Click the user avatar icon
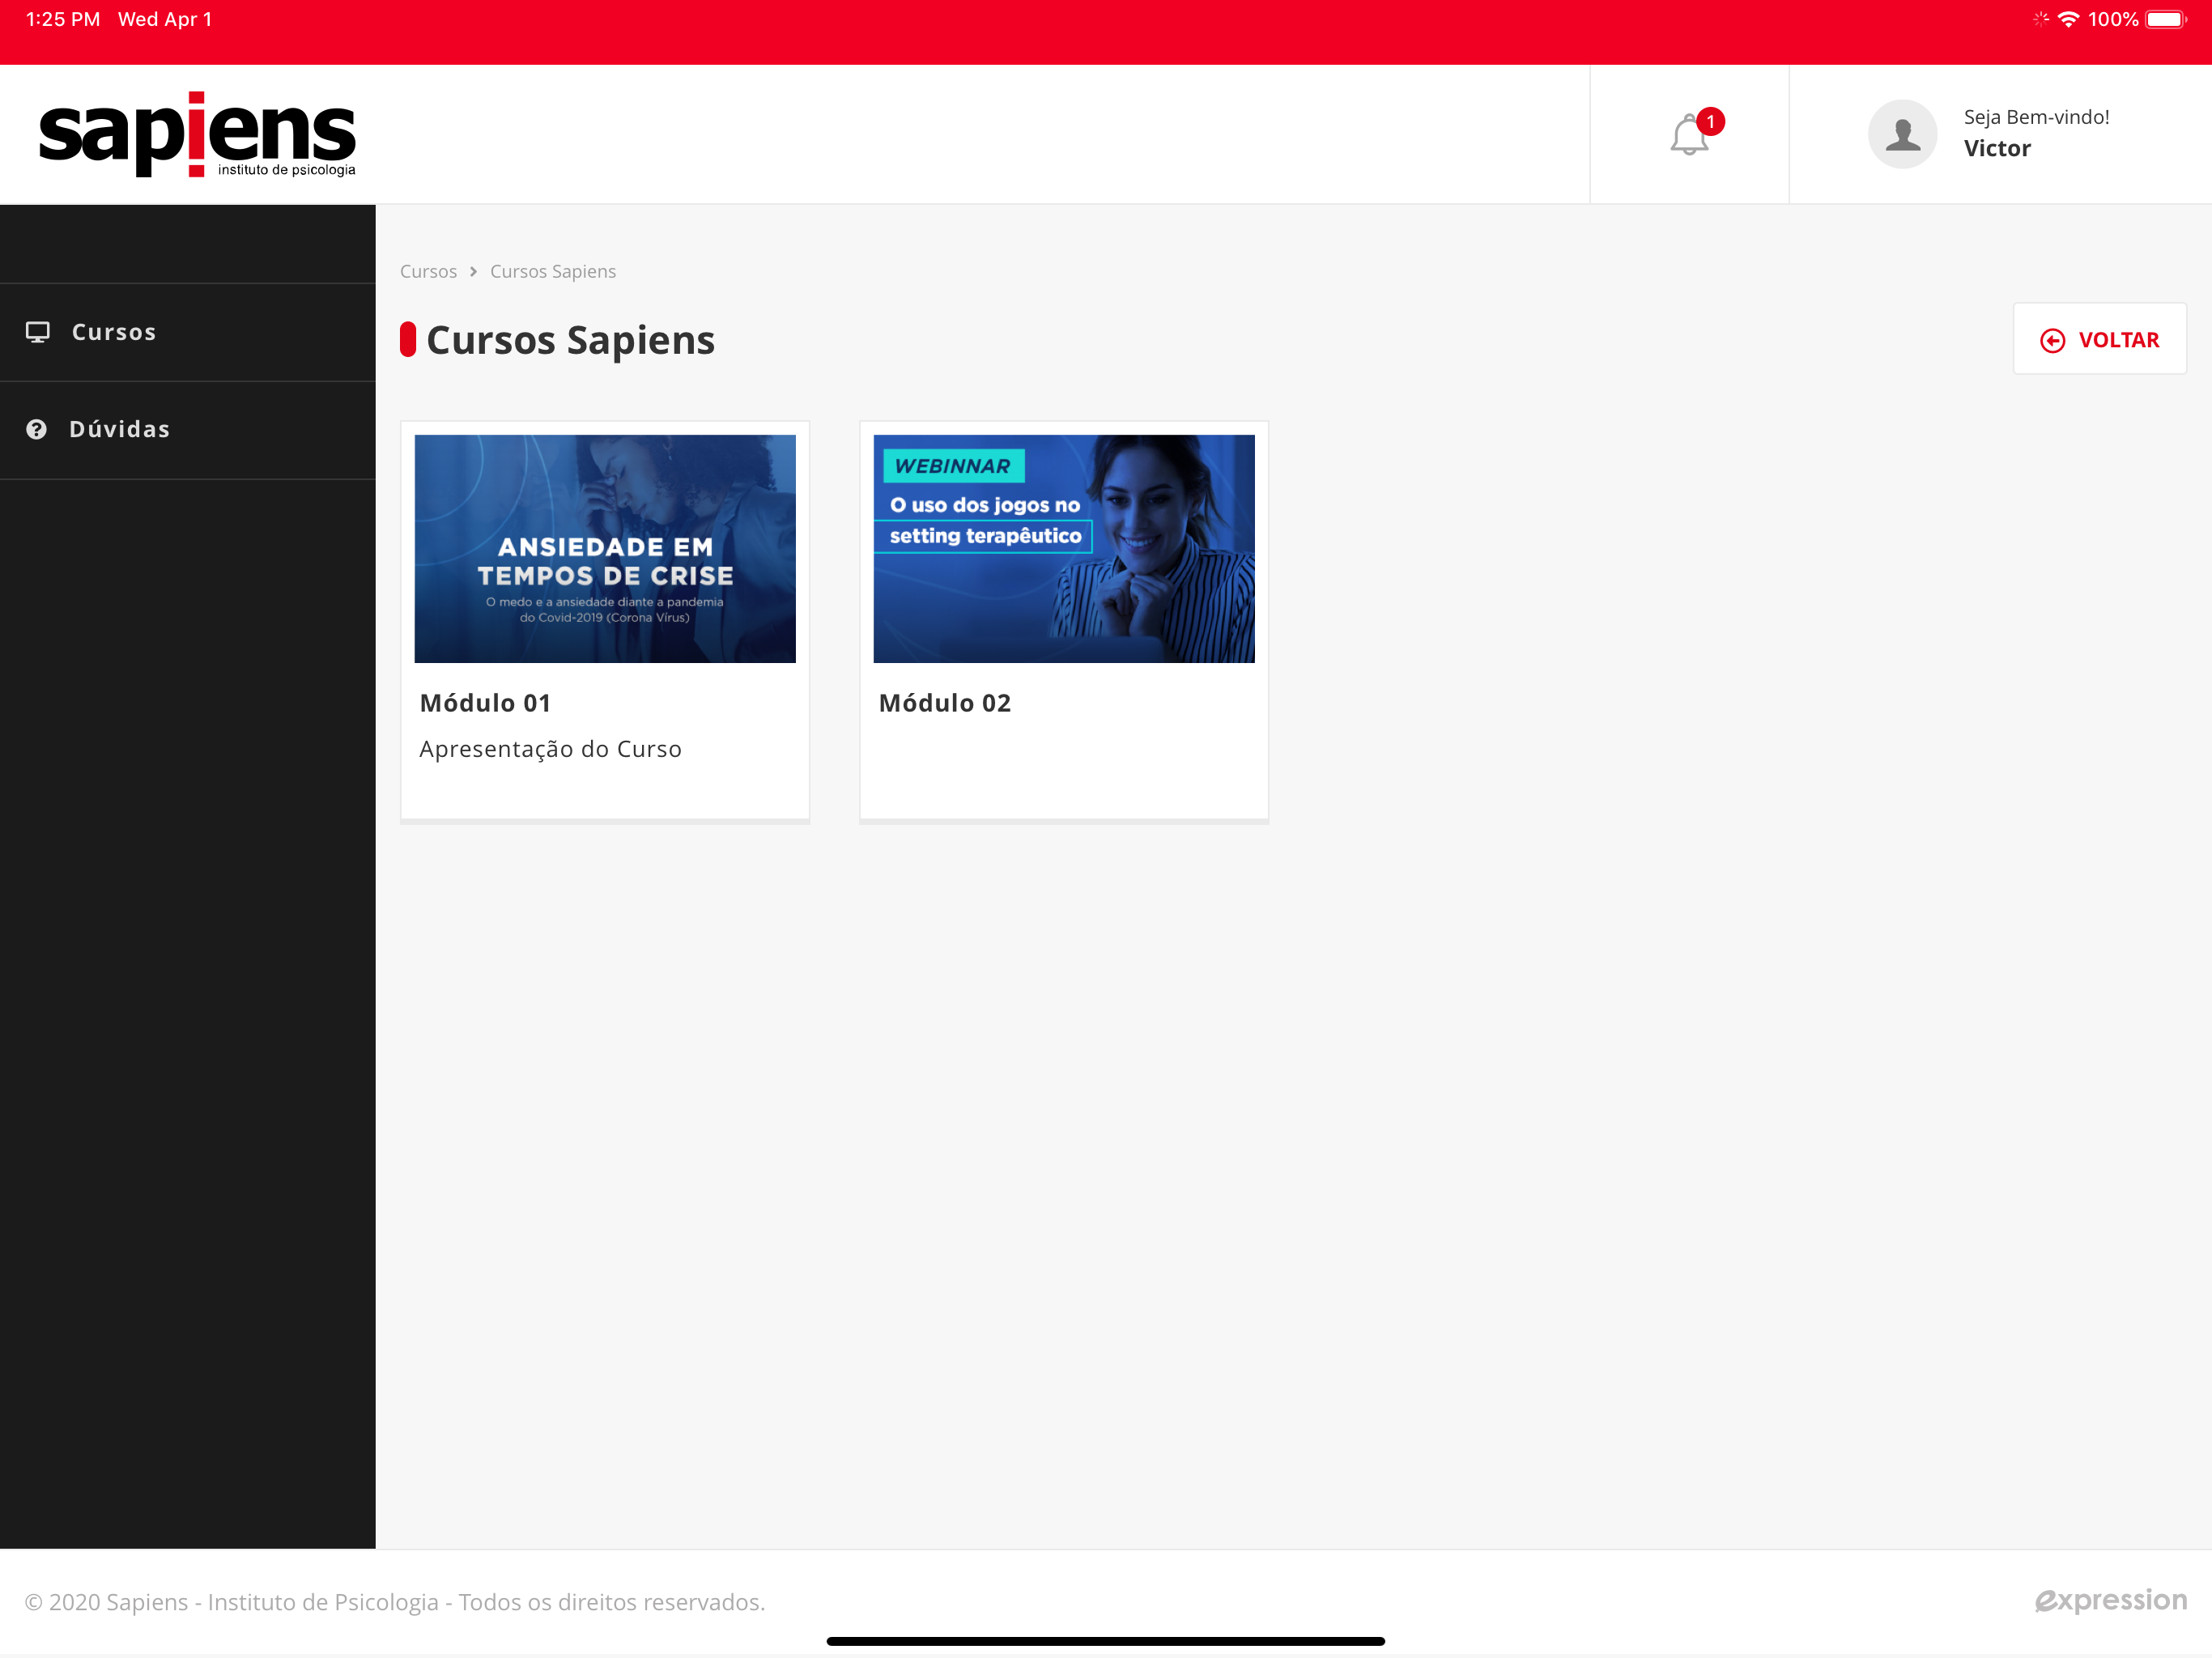This screenshot has width=2212, height=1658. pos(1903,134)
